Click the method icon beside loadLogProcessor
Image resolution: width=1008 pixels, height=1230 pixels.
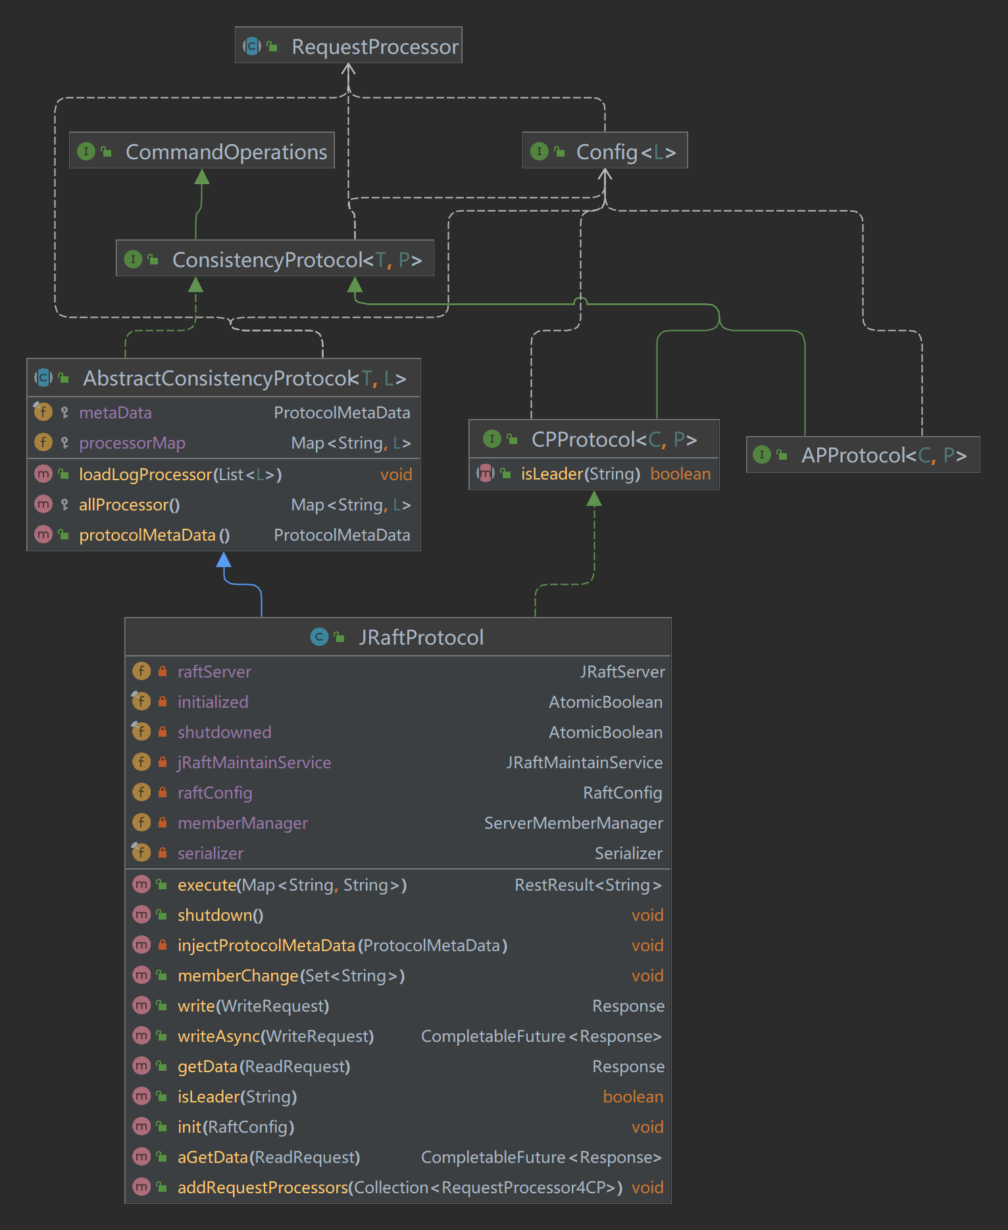43,474
